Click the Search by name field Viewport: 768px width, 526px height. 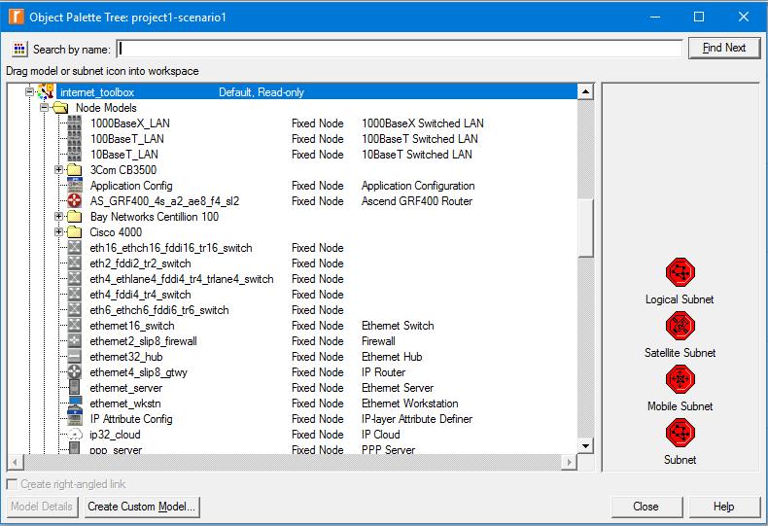pyautogui.click(x=400, y=48)
